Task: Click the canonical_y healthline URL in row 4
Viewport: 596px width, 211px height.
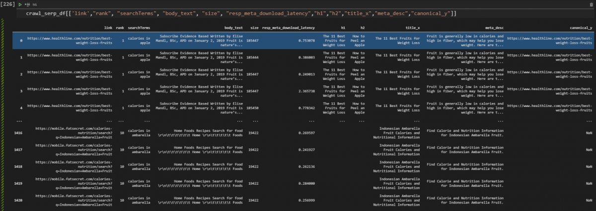Action: point(550,108)
